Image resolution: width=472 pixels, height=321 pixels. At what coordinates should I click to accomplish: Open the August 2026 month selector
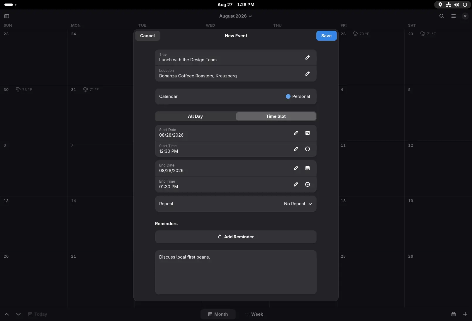click(236, 16)
